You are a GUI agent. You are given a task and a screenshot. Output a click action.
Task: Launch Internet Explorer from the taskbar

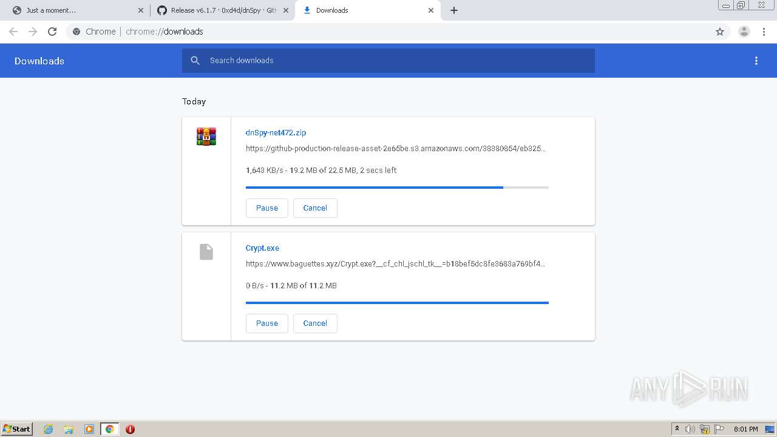[x=49, y=429]
